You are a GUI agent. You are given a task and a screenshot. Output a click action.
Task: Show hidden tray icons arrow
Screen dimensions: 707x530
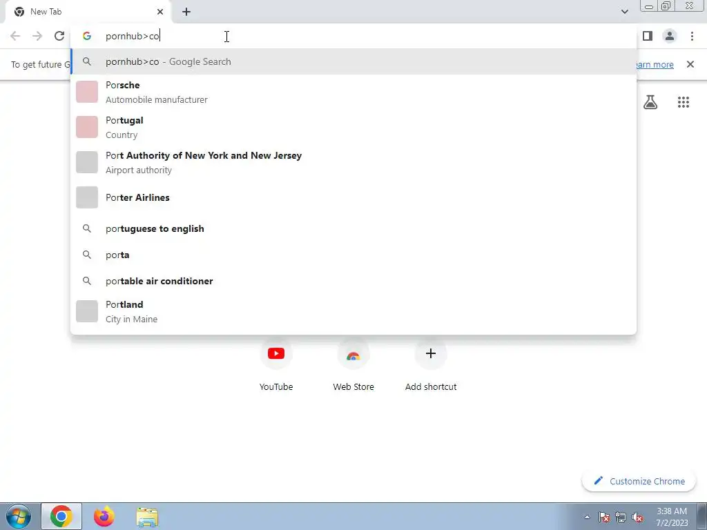tap(587, 517)
